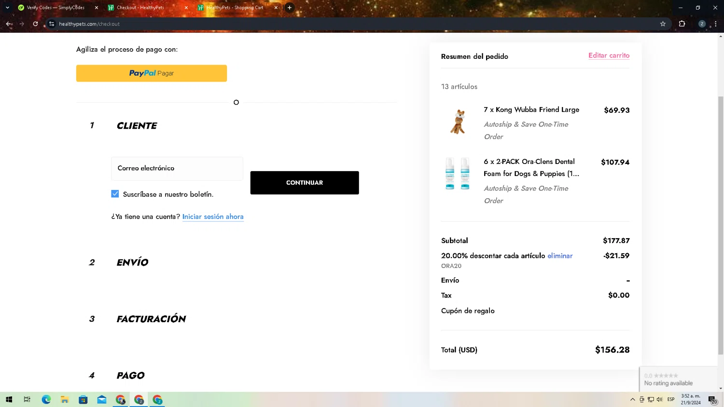Screen dimensions: 724x407
Task: Click the PAGO step heading
Action: coord(130,375)
